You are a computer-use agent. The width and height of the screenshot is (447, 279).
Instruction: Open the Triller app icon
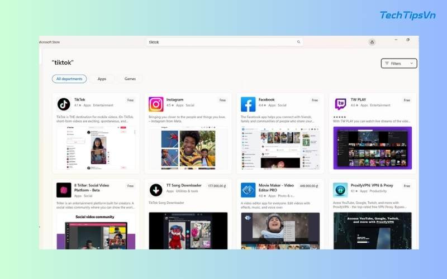[x=64, y=190]
